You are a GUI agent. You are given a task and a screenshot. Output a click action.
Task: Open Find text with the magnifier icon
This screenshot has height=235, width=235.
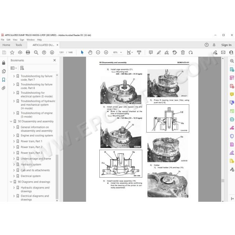click(36, 52)
